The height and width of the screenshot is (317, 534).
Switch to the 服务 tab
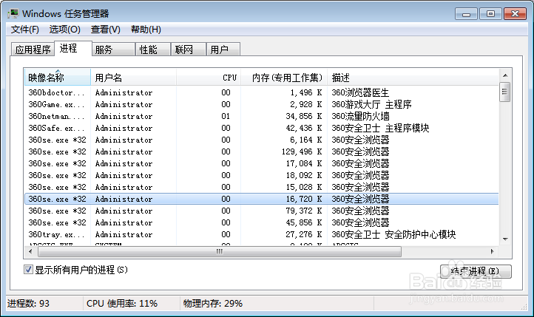point(113,50)
